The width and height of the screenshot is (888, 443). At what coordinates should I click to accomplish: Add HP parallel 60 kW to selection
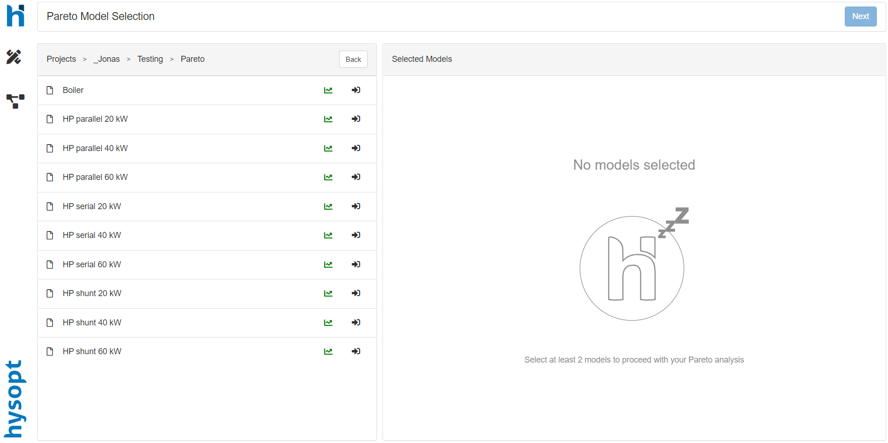pyautogui.click(x=356, y=177)
